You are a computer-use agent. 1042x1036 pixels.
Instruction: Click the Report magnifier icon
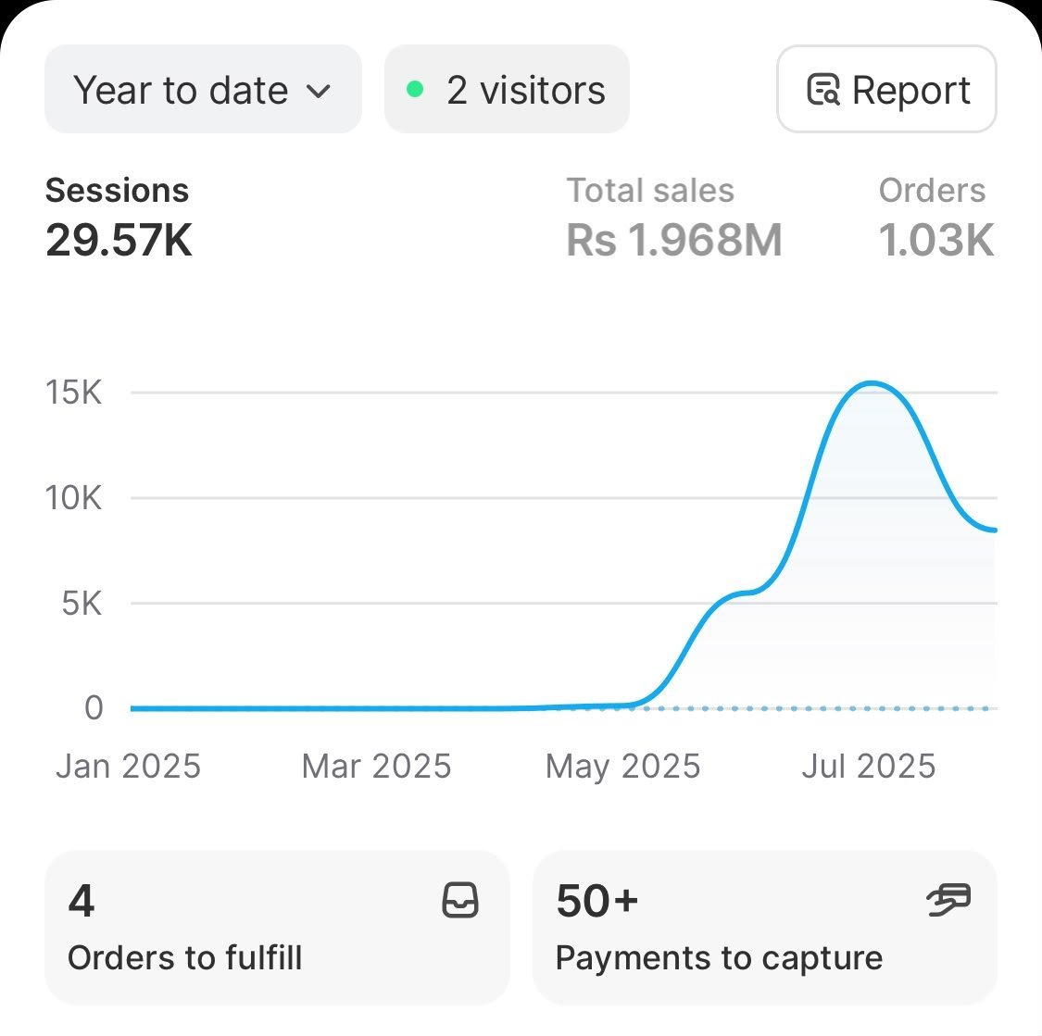tap(823, 90)
